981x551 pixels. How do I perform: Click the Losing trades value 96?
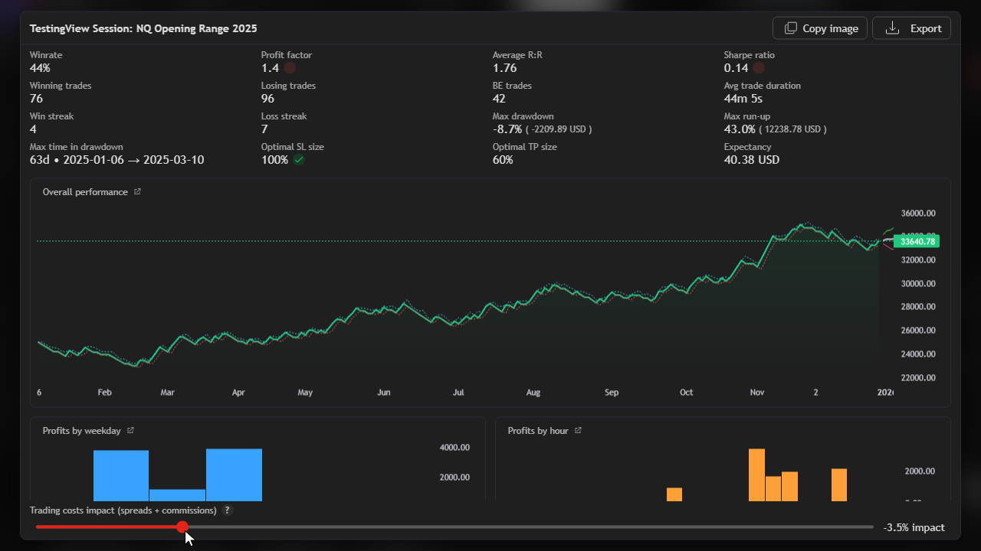(x=268, y=99)
